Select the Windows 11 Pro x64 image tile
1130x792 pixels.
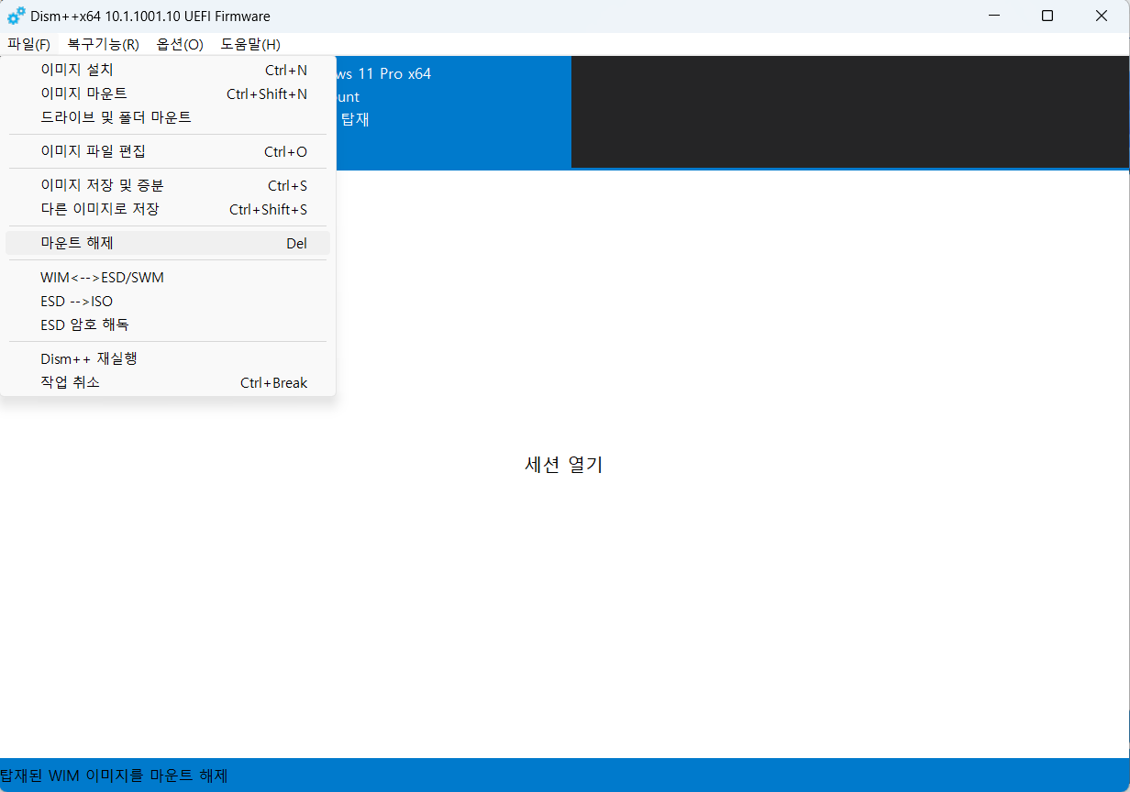coord(453,112)
